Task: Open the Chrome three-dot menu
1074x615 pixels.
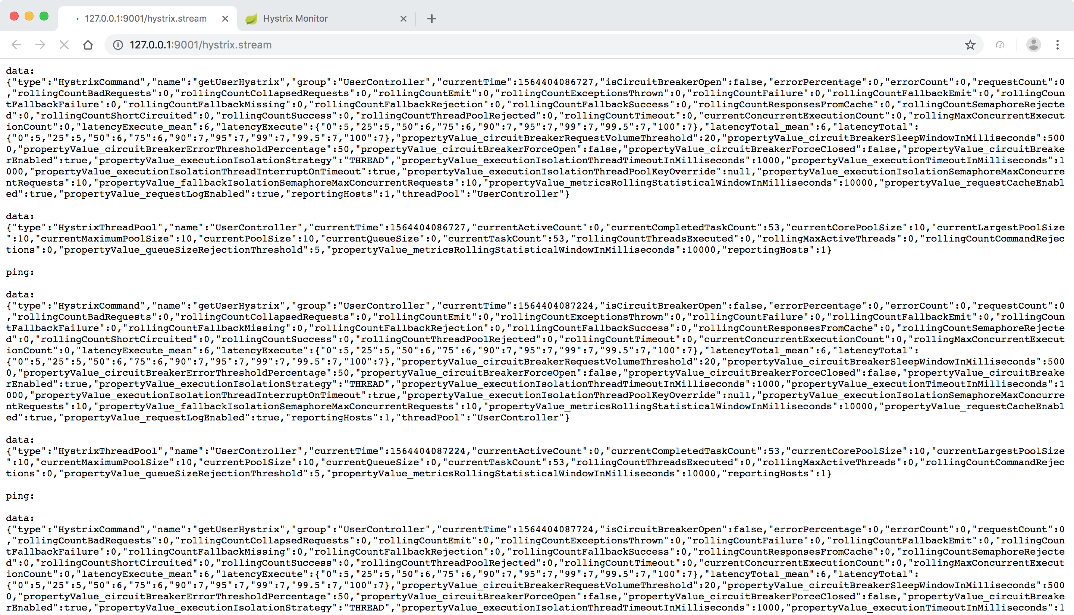Action: pos(1058,45)
